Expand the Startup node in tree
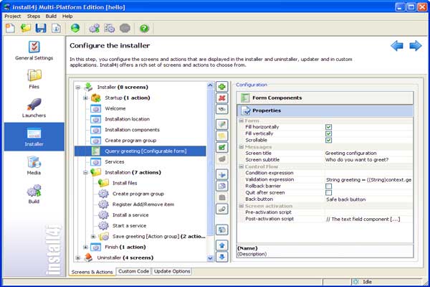The width and height of the screenshot is (430, 287). [85, 98]
